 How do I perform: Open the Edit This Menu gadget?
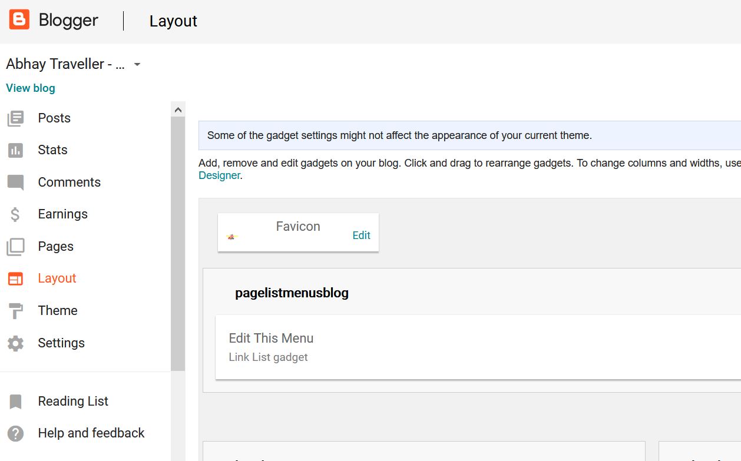click(x=271, y=339)
